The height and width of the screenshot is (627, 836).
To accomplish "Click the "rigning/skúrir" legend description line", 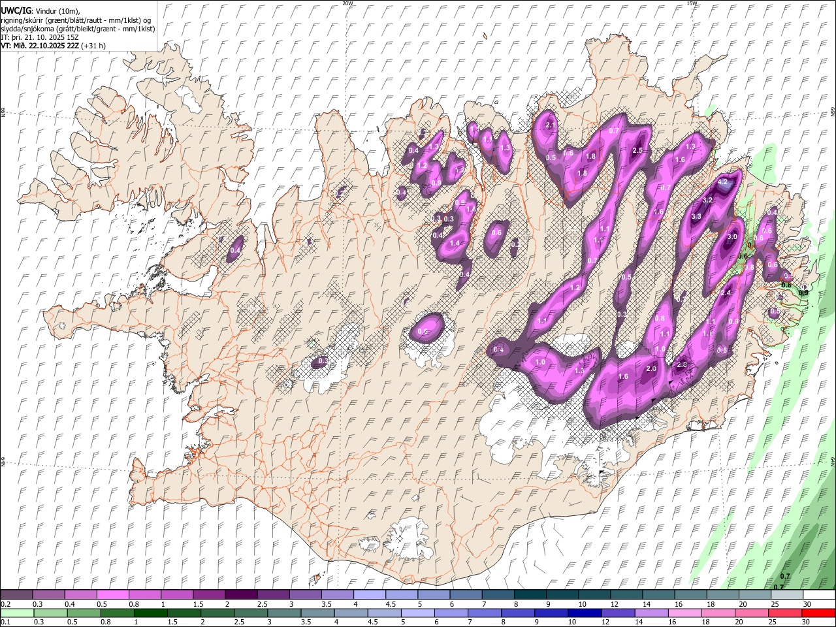I will 76,20.
